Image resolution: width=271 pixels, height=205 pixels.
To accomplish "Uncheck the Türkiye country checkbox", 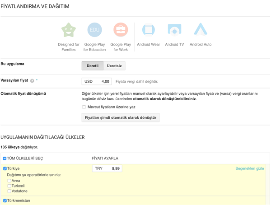I will (5, 168).
